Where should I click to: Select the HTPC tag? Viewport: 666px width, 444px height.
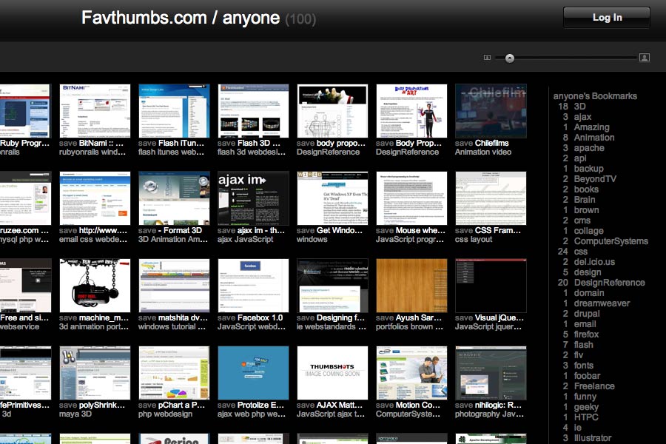pos(586,417)
